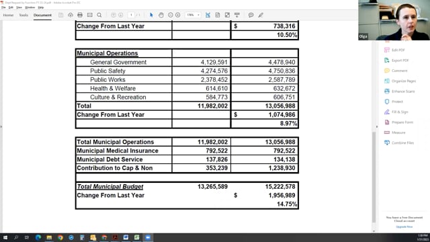Click the Upgrade Now link

pos(404,227)
